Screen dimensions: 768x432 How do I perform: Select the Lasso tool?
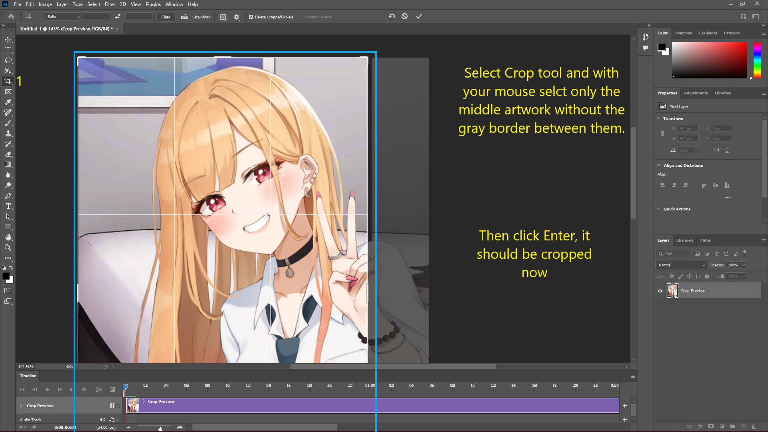(x=8, y=60)
